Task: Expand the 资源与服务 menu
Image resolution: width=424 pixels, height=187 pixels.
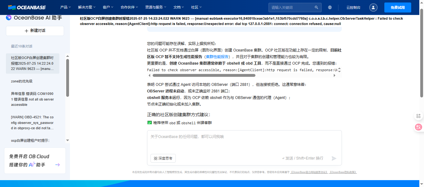Action: [x=156, y=7]
